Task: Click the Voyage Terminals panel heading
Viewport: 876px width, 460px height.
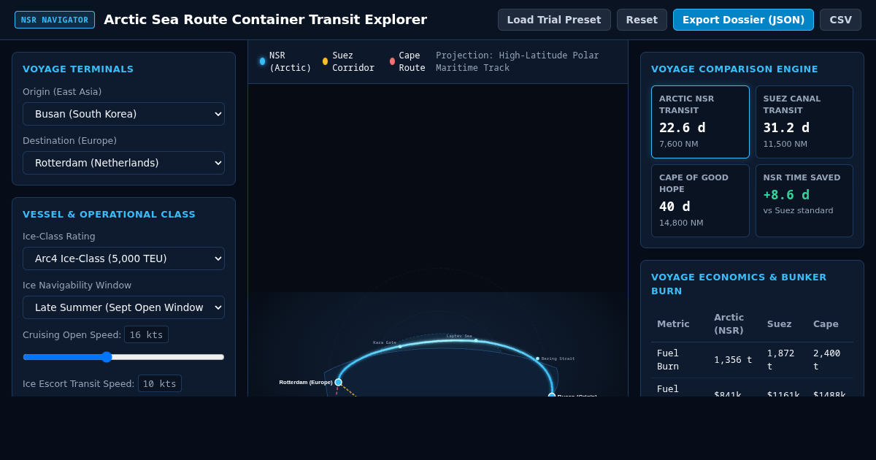Action: 78,69
